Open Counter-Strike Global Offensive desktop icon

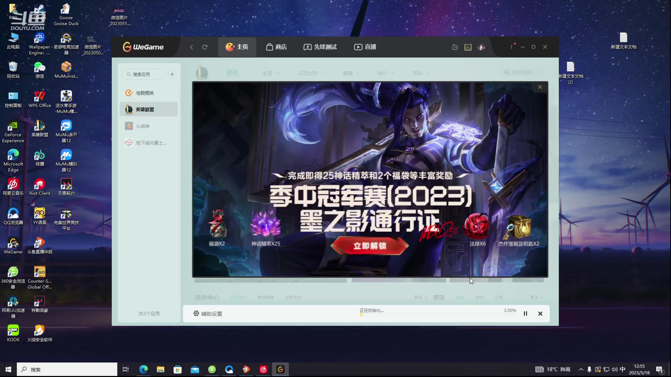(x=39, y=278)
